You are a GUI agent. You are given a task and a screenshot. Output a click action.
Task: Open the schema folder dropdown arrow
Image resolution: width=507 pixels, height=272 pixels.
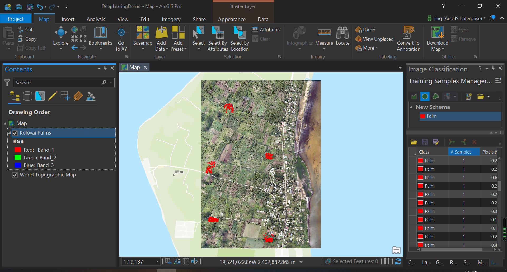tap(489, 97)
